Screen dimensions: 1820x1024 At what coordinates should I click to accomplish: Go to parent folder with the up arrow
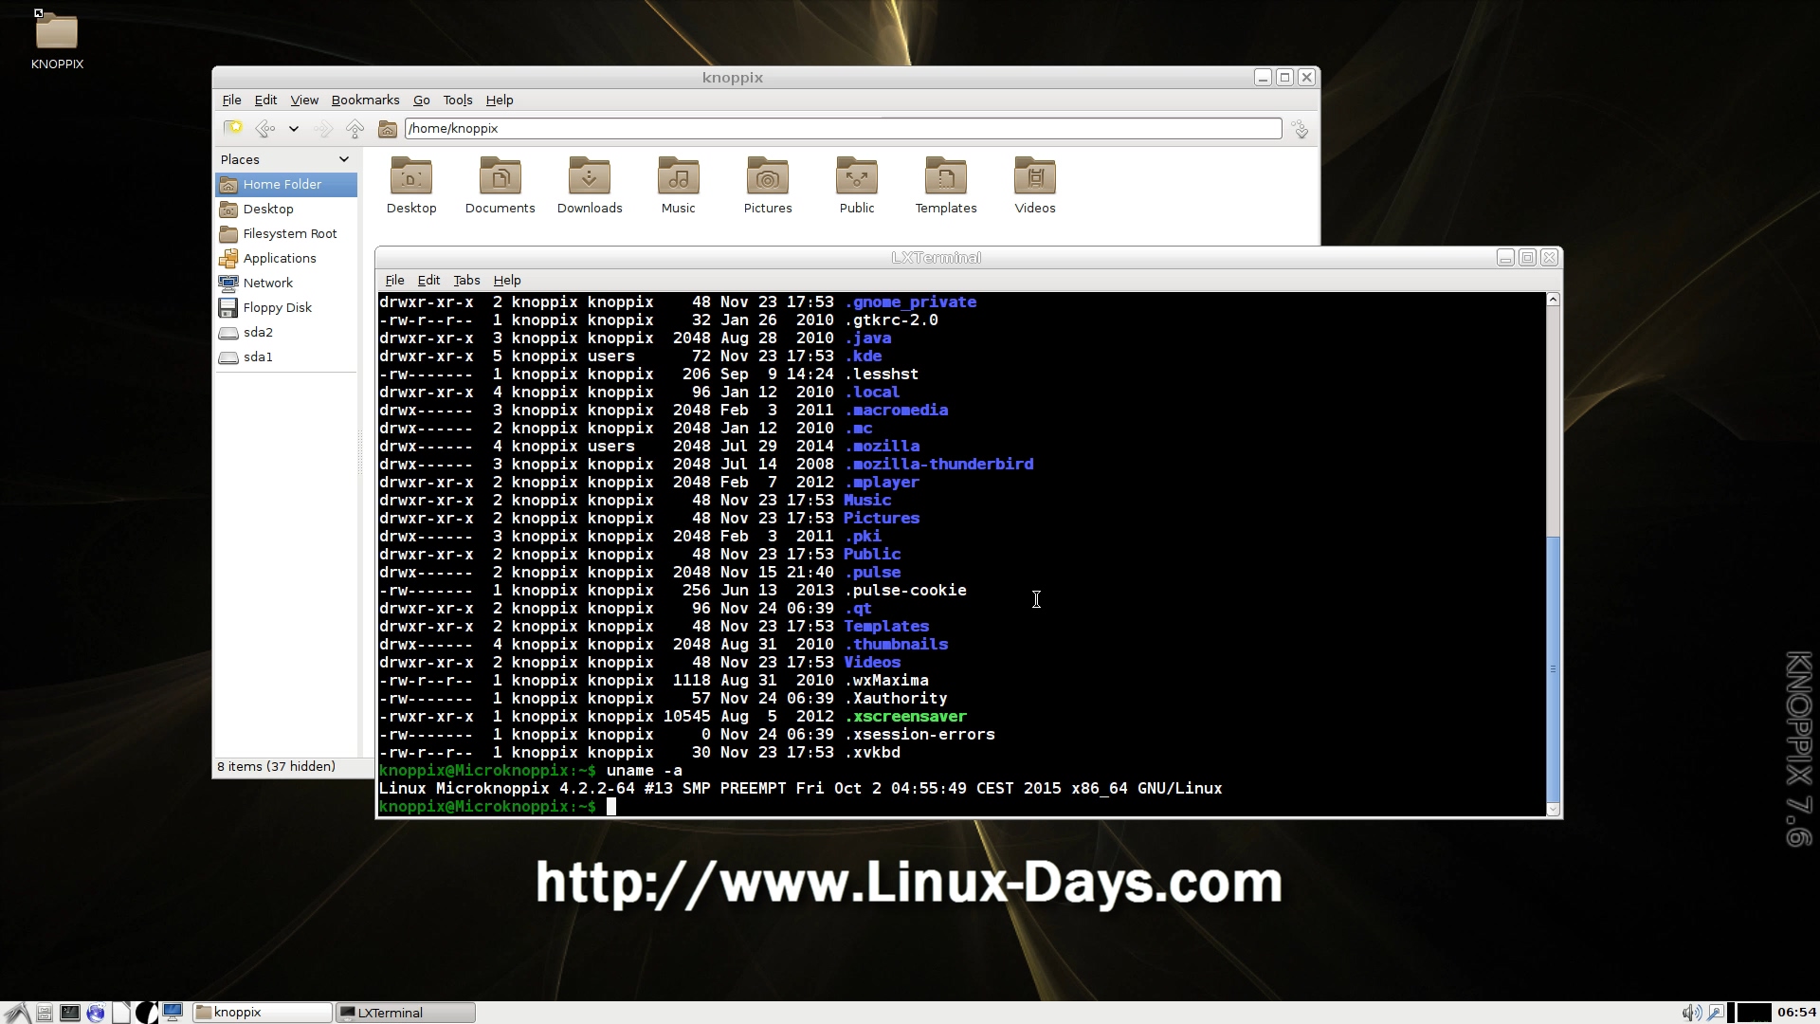click(x=355, y=128)
